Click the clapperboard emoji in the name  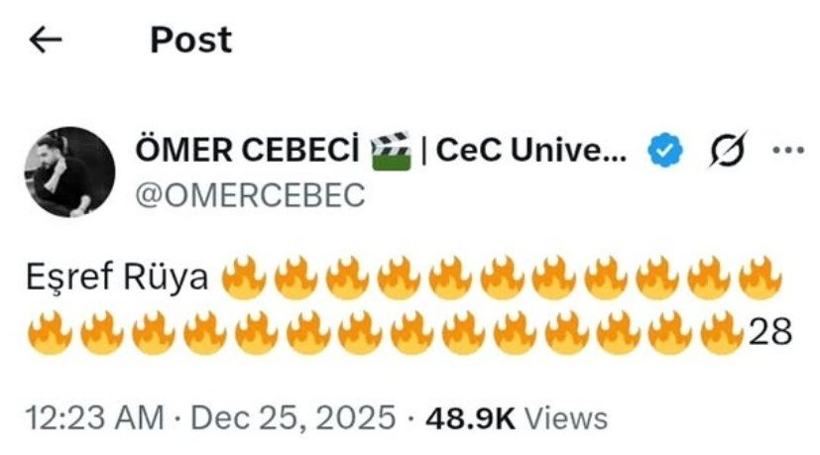[390, 151]
